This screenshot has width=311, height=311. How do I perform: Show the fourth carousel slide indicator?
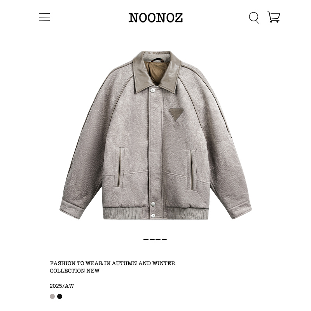[164, 239]
